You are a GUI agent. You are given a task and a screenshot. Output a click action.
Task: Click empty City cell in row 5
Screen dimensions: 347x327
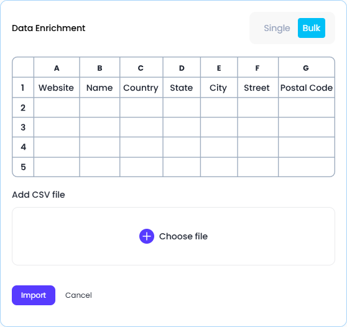pyautogui.click(x=219, y=167)
